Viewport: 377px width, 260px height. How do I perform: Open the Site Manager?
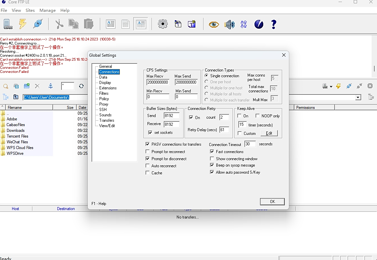click(7, 24)
